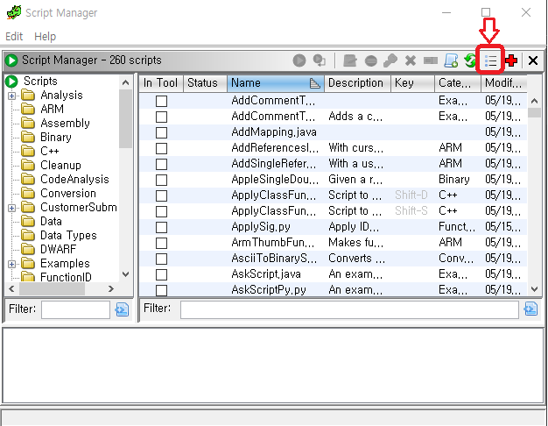Select the Conversion folder
This screenshot has width=548, height=426.
pyautogui.click(x=68, y=193)
